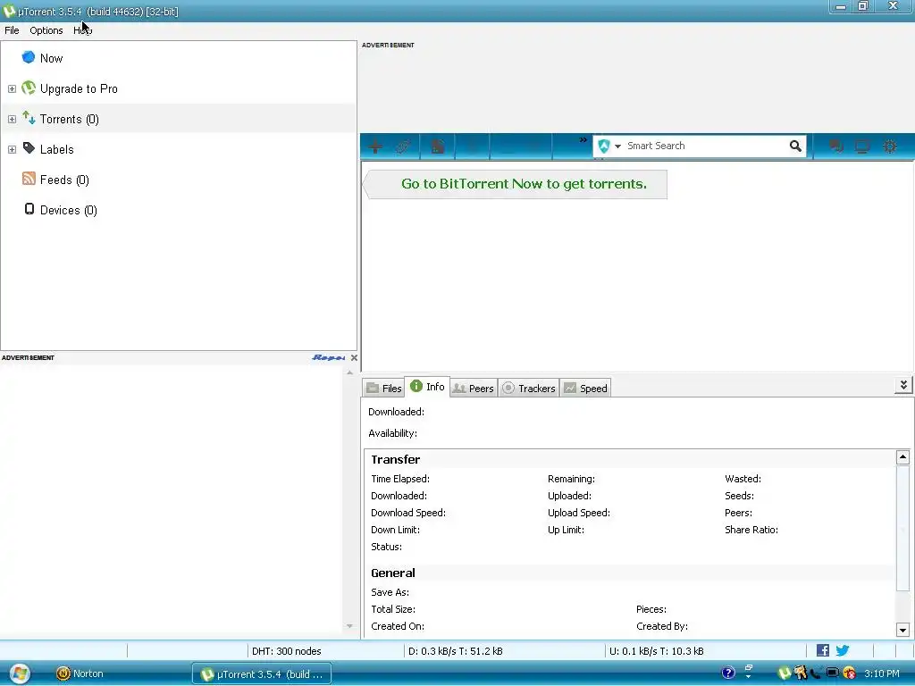Select Labels in the sidebar
915x686 pixels.
56,149
